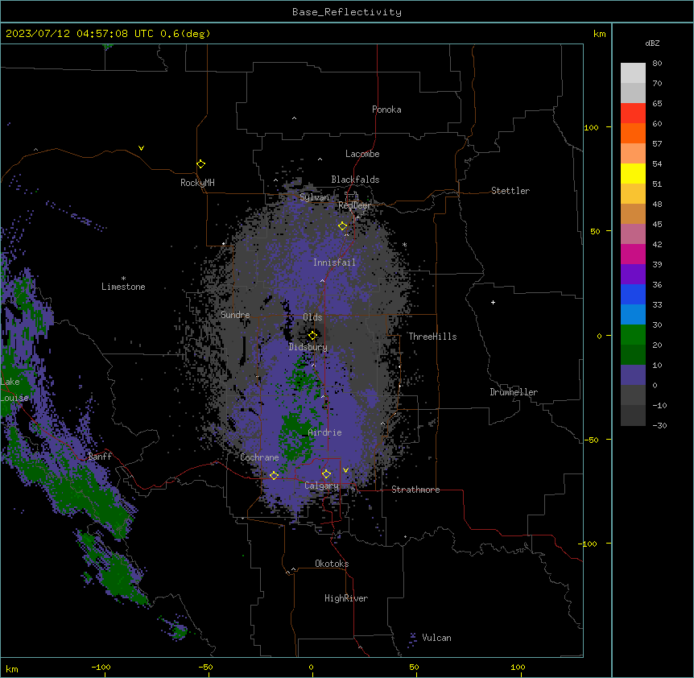Click the RockyMH town label
Viewport: 694px width, 678px height.
click(197, 183)
